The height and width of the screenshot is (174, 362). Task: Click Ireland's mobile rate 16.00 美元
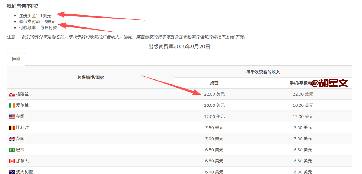tap(303, 105)
